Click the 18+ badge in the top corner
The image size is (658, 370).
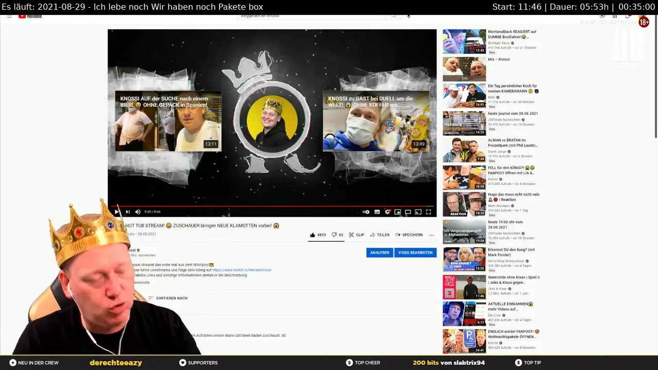(644, 22)
